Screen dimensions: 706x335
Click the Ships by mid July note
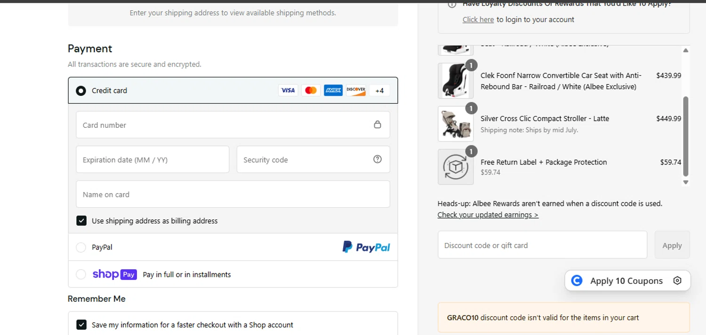click(x=529, y=130)
